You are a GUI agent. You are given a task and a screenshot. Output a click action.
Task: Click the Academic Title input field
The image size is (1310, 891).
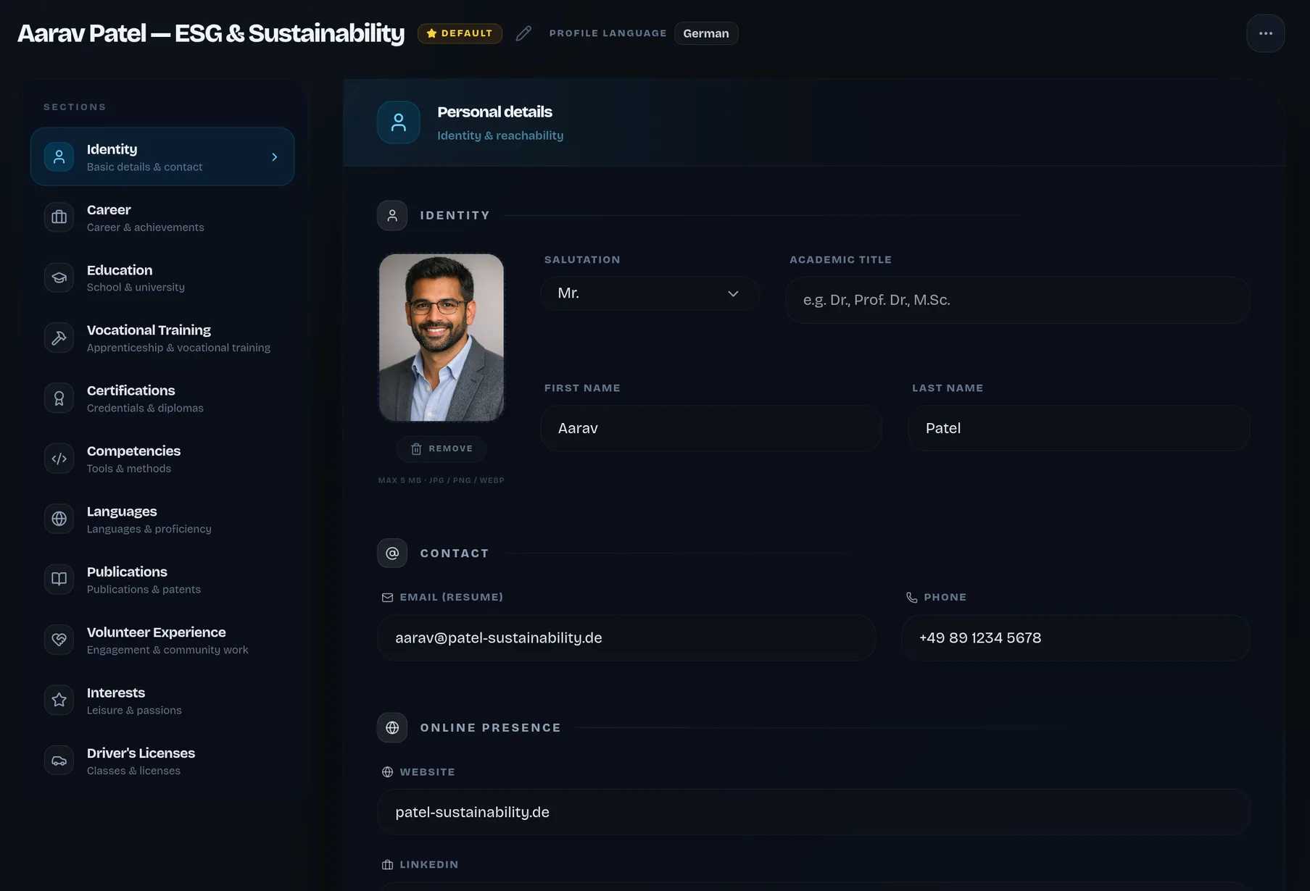coord(1018,300)
